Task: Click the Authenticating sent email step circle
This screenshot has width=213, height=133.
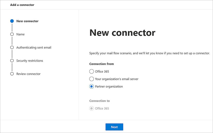Action: (12, 47)
